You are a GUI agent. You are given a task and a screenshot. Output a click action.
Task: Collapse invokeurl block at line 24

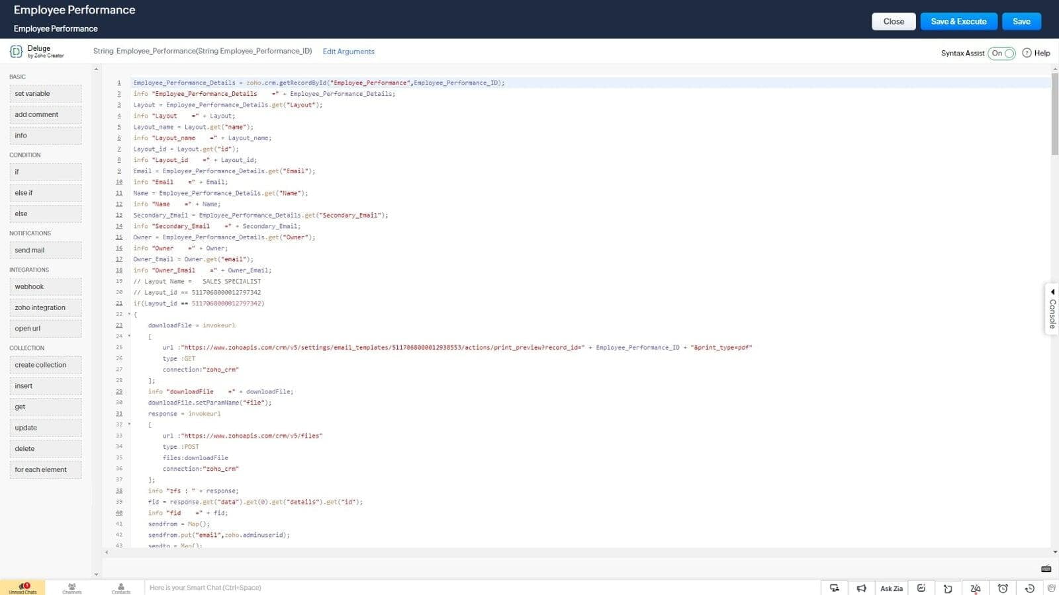pyautogui.click(x=129, y=336)
